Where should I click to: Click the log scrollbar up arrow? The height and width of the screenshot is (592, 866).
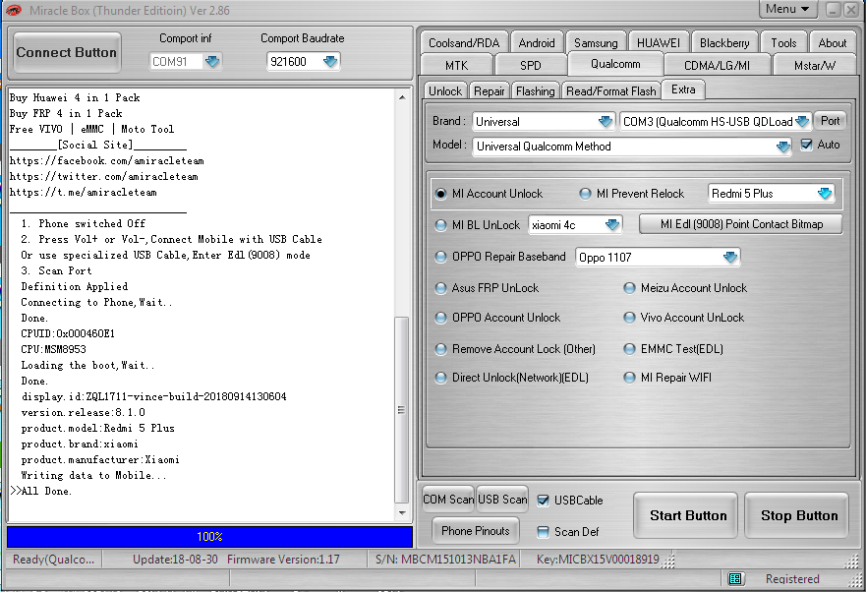402,97
